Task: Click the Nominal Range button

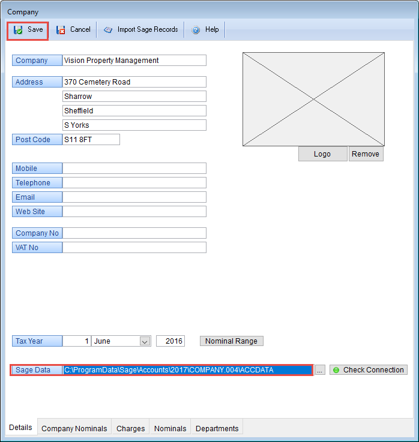Action: pyautogui.click(x=231, y=341)
